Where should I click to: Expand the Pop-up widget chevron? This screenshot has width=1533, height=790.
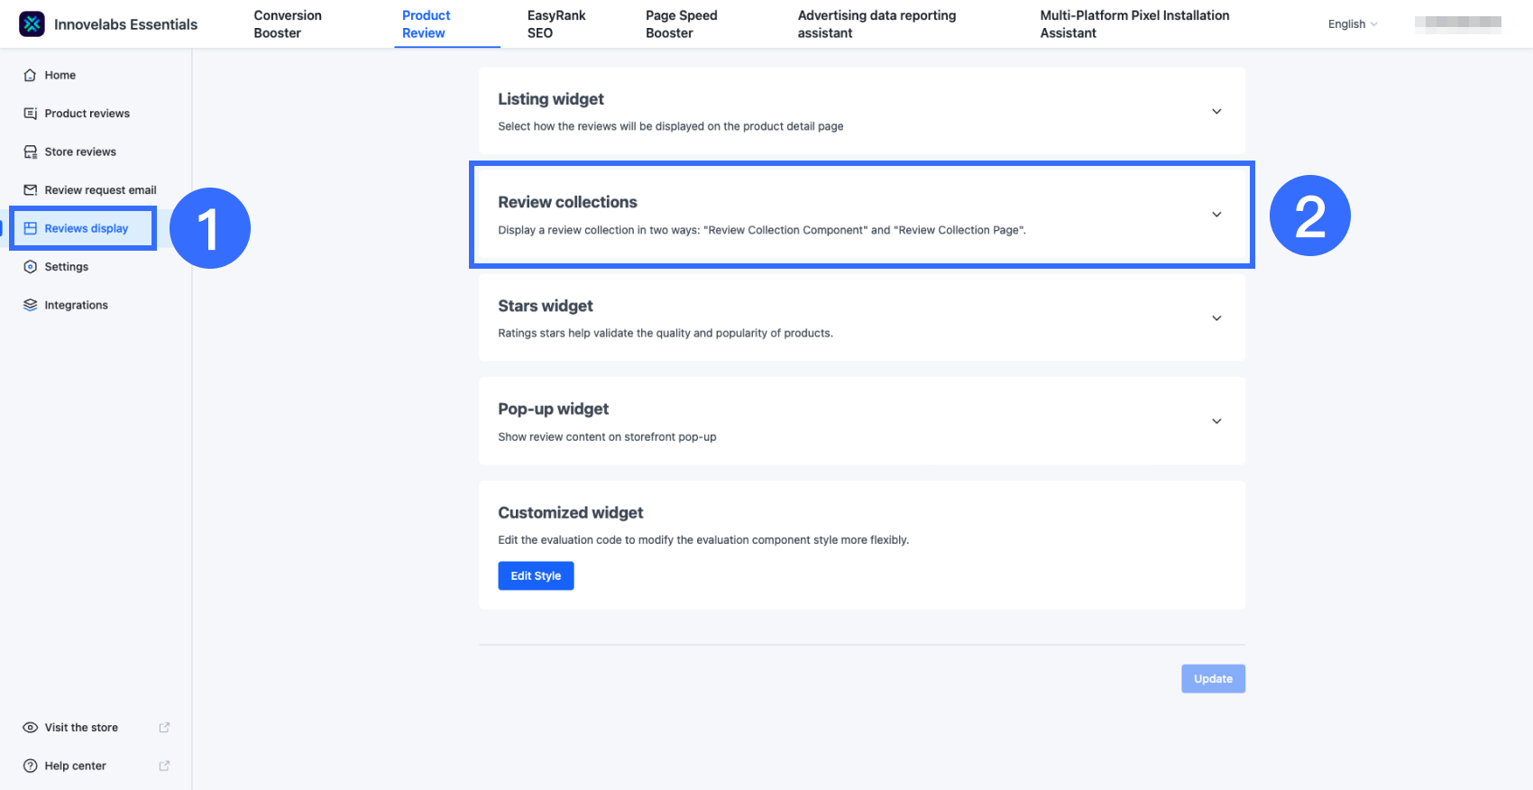pos(1216,421)
